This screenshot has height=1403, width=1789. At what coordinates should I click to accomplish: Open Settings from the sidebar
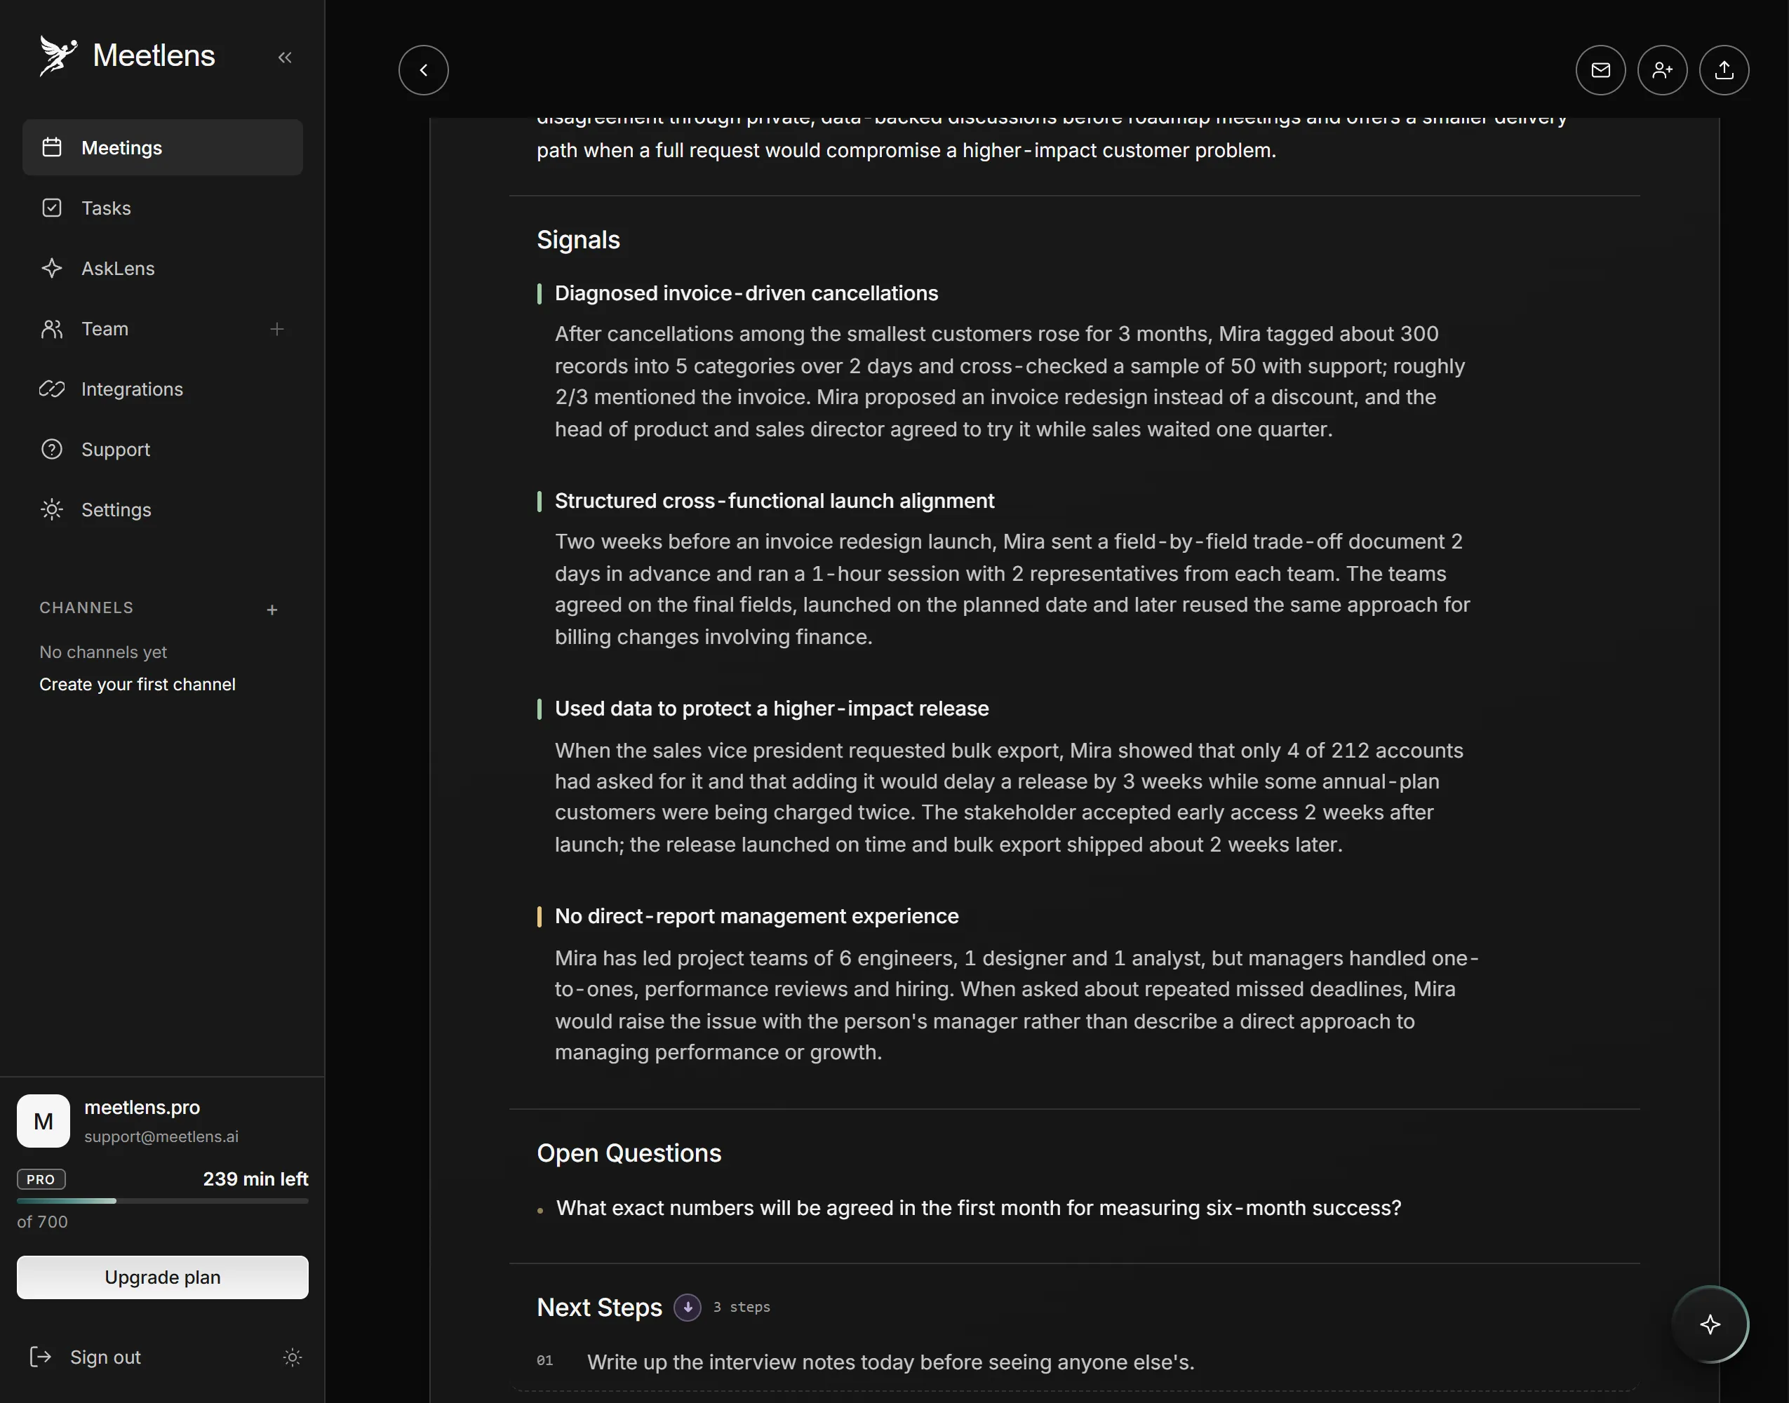click(163, 509)
